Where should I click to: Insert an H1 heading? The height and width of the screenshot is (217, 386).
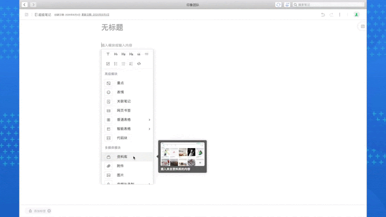(116, 54)
